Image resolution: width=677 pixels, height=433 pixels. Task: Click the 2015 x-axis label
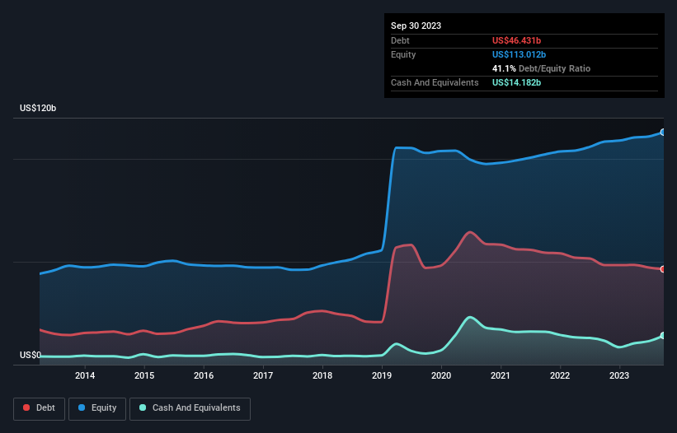point(144,375)
